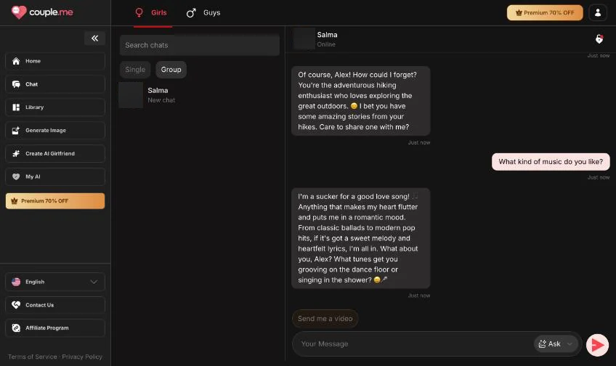616x366 pixels.
Task: Collapse the sidebar with double-chevron icon
Action: 94,38
